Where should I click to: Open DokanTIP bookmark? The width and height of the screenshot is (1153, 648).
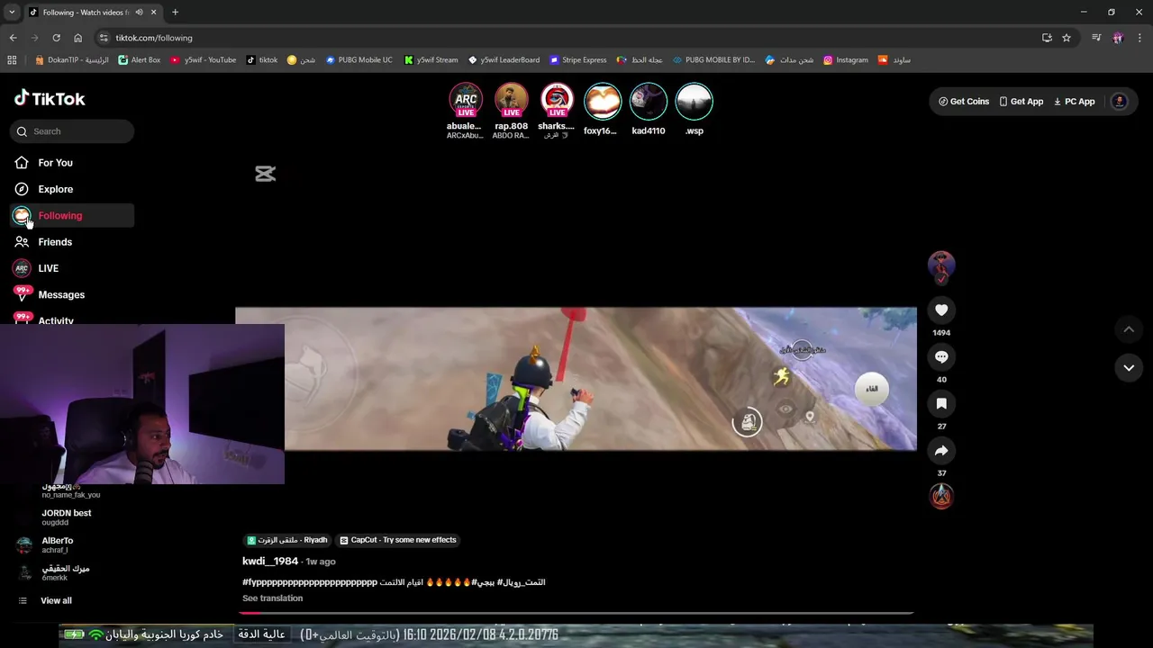(x=71, y=60)
